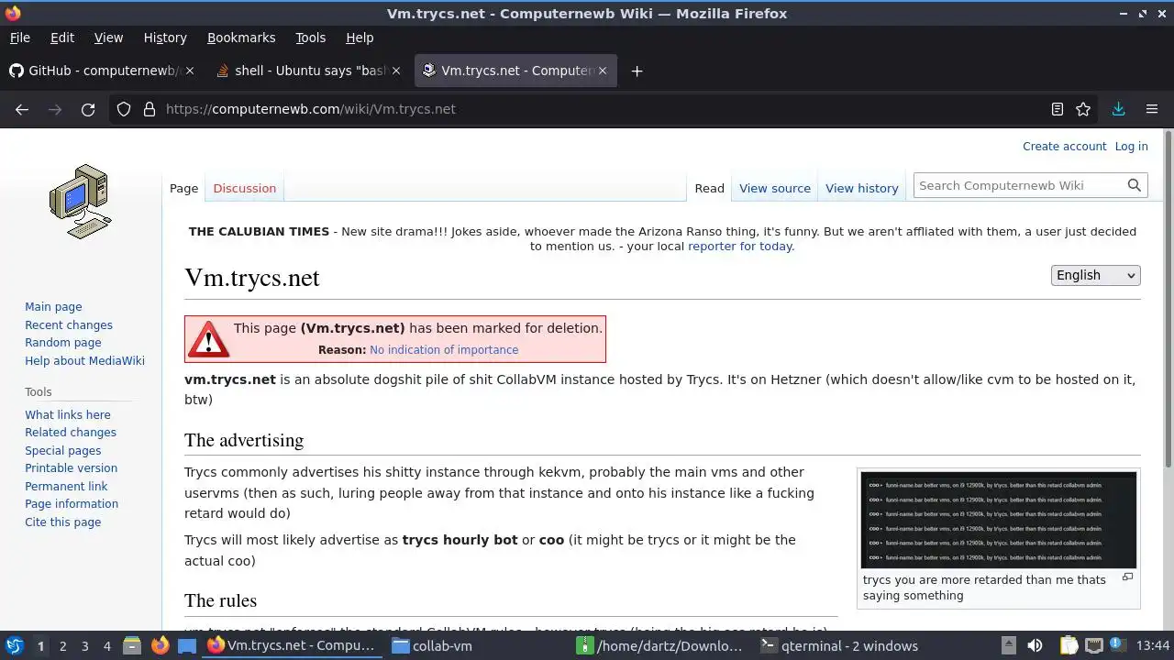Close the 'shell - Ubuntu says' tab
1174x660 pixels.
click(395, 71)
